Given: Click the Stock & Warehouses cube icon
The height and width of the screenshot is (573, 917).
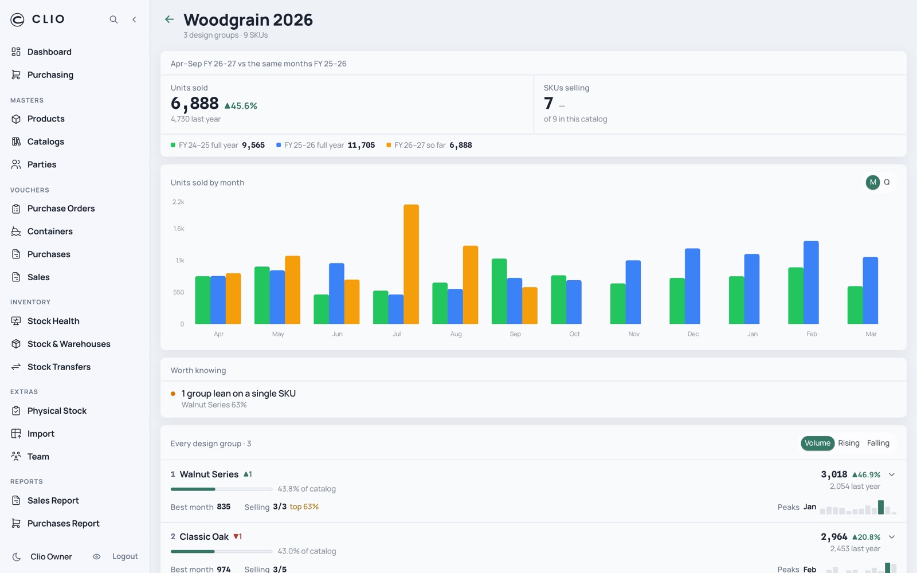Looking at the screenshot, I should 16,344.
